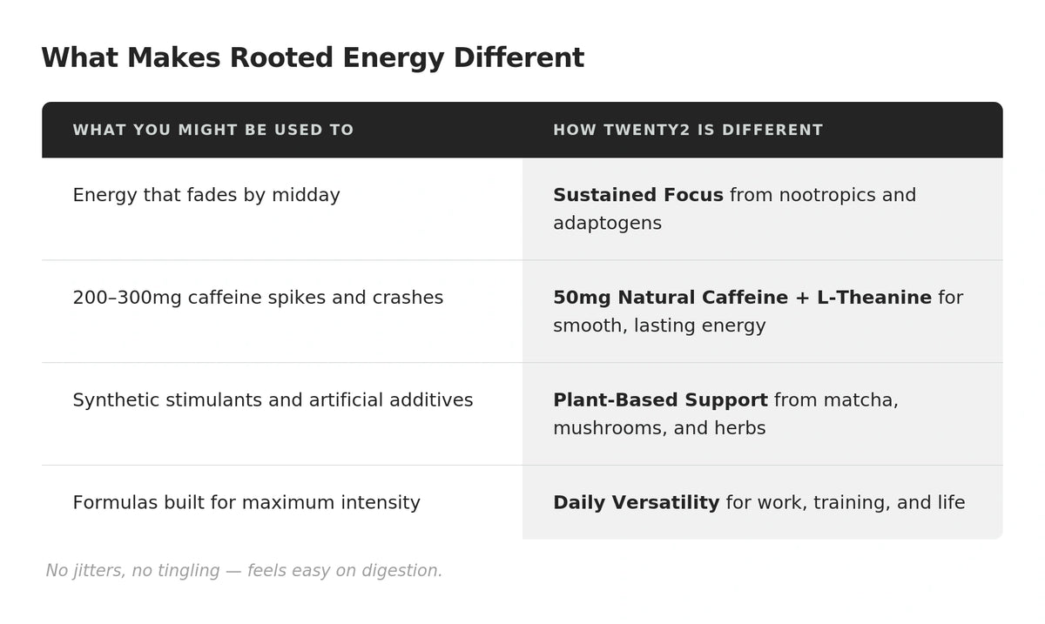Click the "mushrooms, and herbs" line
Screen dimensions: 1045x624
(x=659, y=429)
